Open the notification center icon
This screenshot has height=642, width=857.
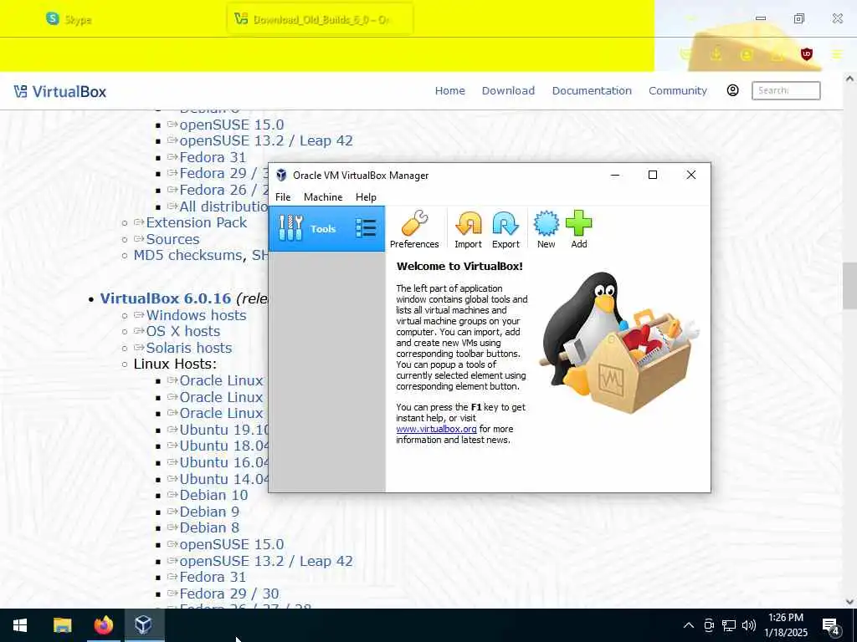(x=831, y=625)
